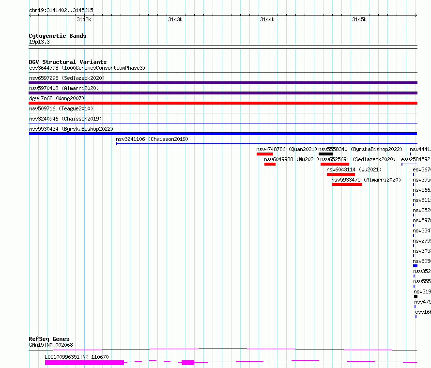
Task: Select the nsv6043114 Wu2021 red bar
Action: click(341, 174)
